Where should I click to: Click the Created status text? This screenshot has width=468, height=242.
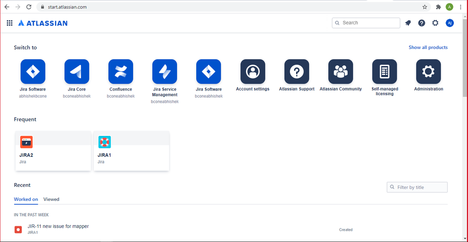tap(346, 230)
